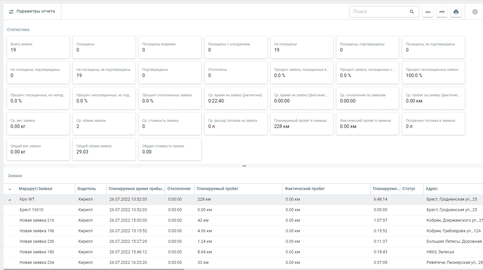Select Новая заявка 216 row

(x=37, y=221)
